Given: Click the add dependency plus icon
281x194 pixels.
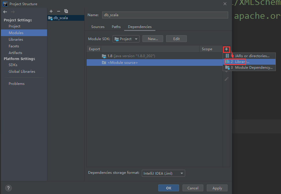Looking at the screenshot, I should (226, 49).
